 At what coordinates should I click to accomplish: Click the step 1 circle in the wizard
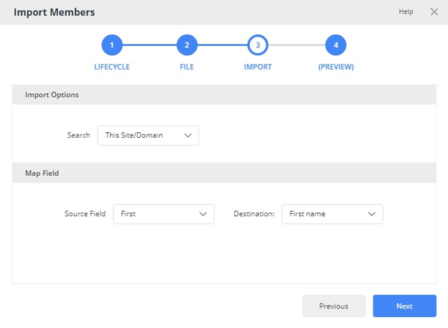click(112, 45)
